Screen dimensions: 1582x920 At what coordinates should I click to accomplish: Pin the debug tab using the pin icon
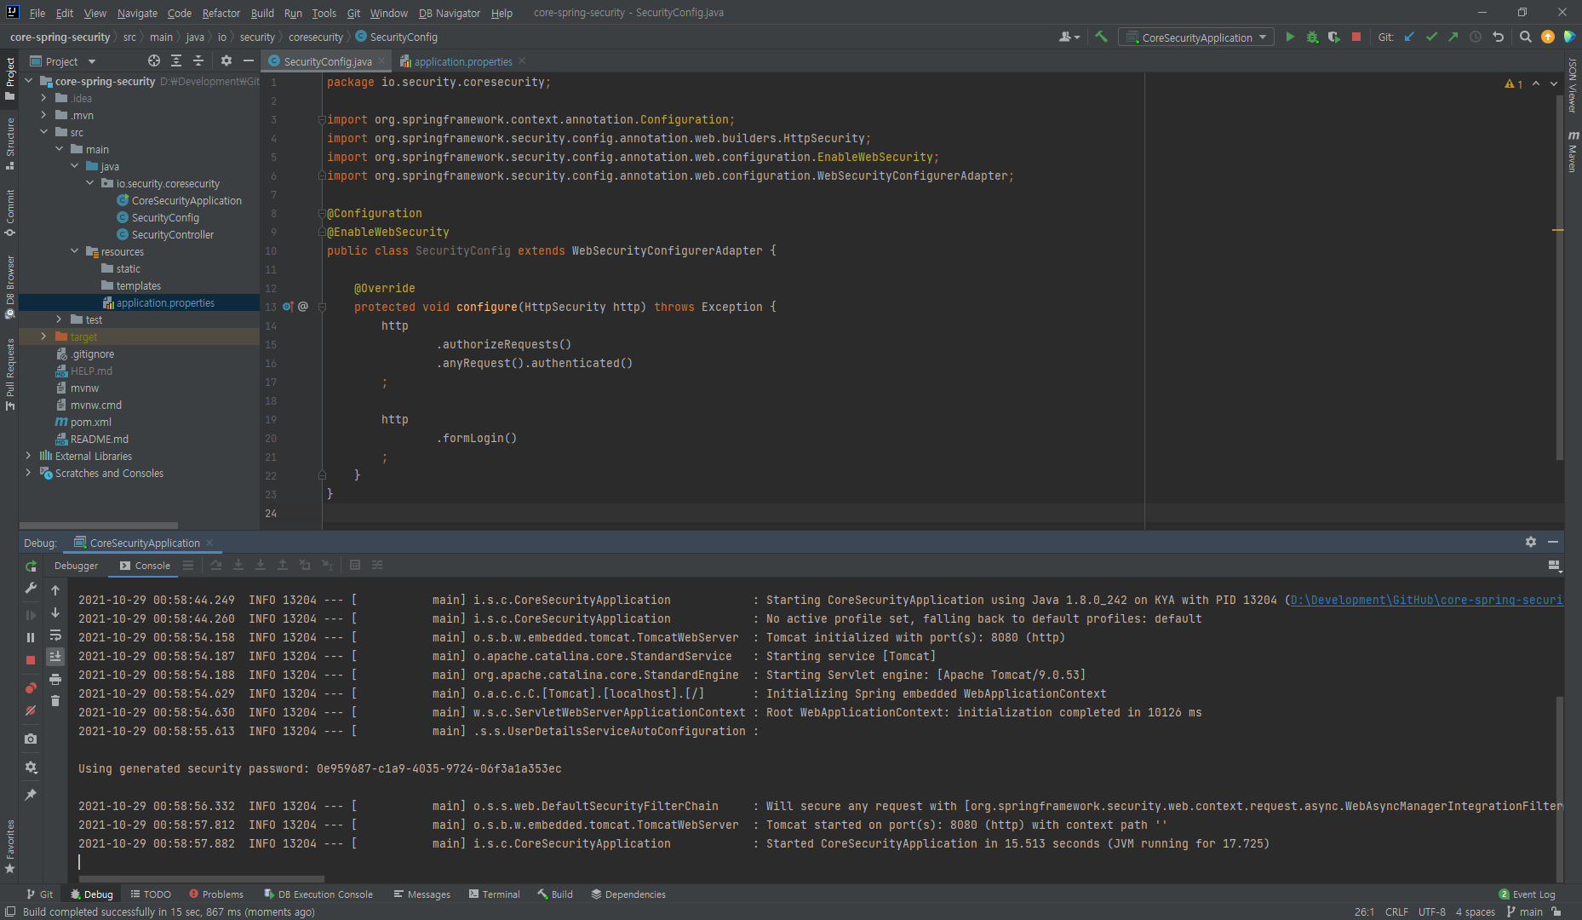(x=31, y=795)
